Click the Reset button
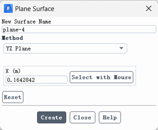 [13, 97]
